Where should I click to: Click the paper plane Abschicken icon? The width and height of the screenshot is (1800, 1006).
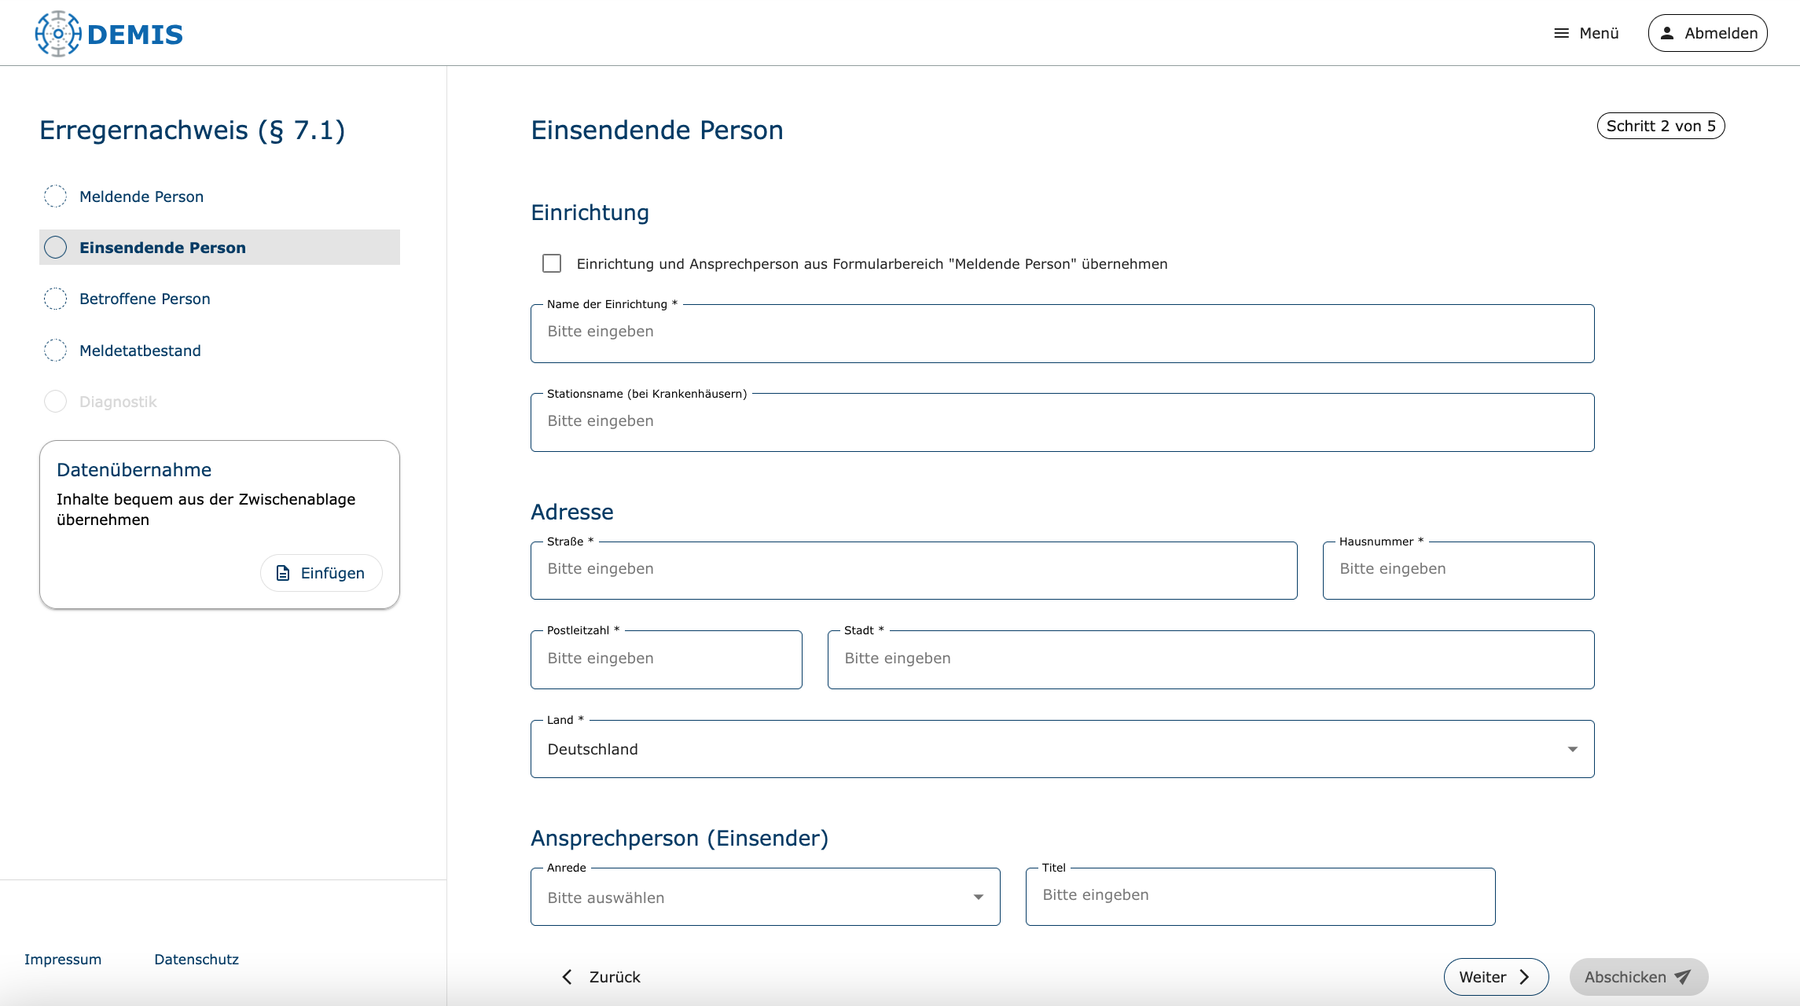(x=1682, y=977)
